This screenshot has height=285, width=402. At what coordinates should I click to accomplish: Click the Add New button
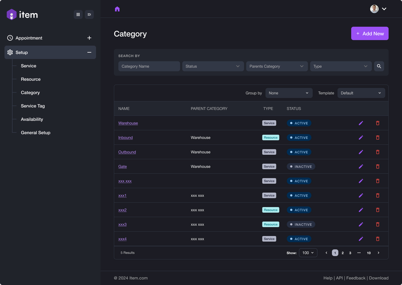click(x=370, y=33)
